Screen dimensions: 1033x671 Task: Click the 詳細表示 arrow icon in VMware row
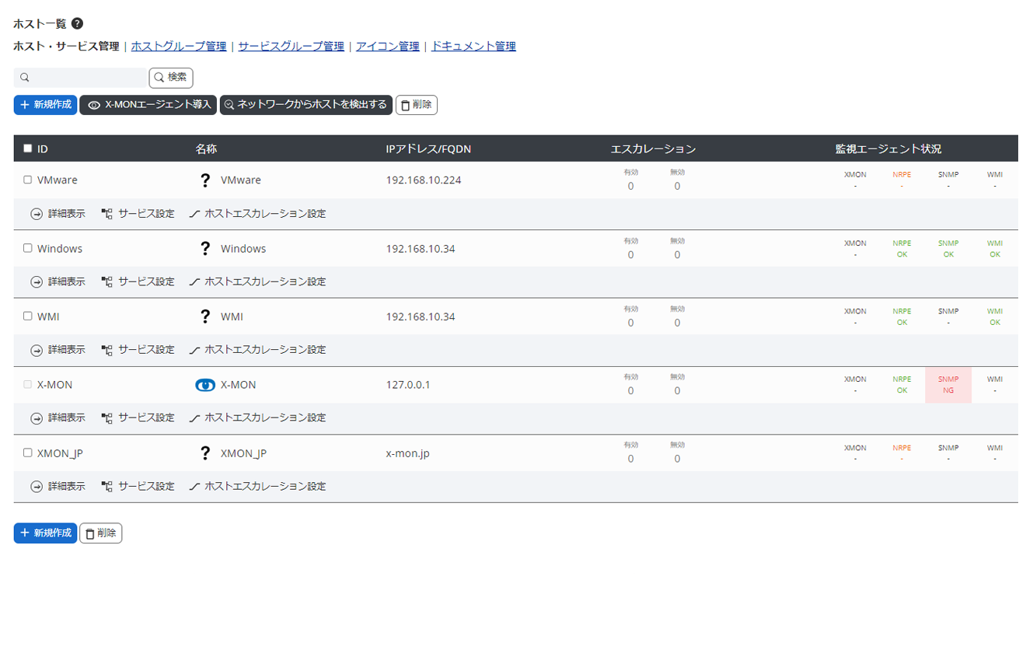point(37,214)
